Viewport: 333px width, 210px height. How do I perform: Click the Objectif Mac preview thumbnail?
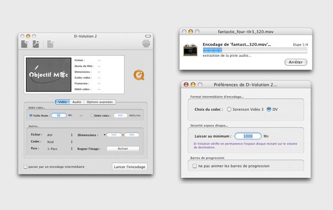pyautogui.click(x=49, y=74)
